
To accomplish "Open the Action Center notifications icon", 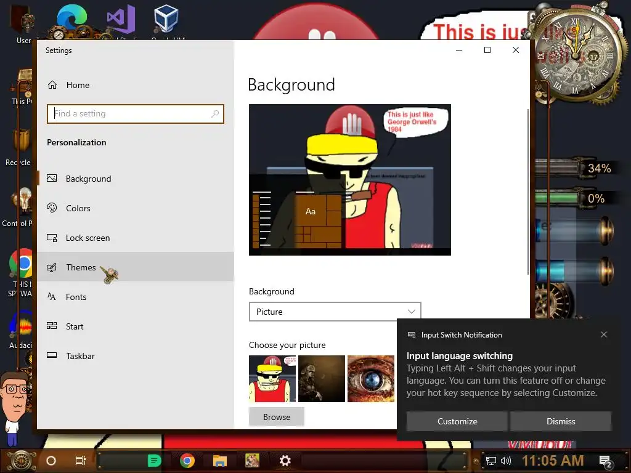I will (x=606, y=462).
